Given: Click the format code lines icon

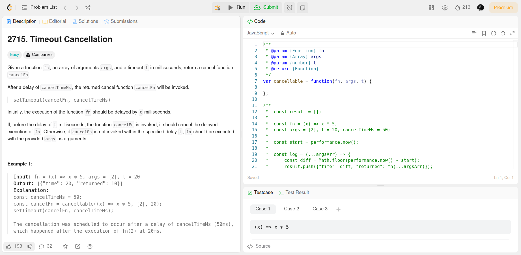Looking at the screenshot, I should click(x=474, y=33).
